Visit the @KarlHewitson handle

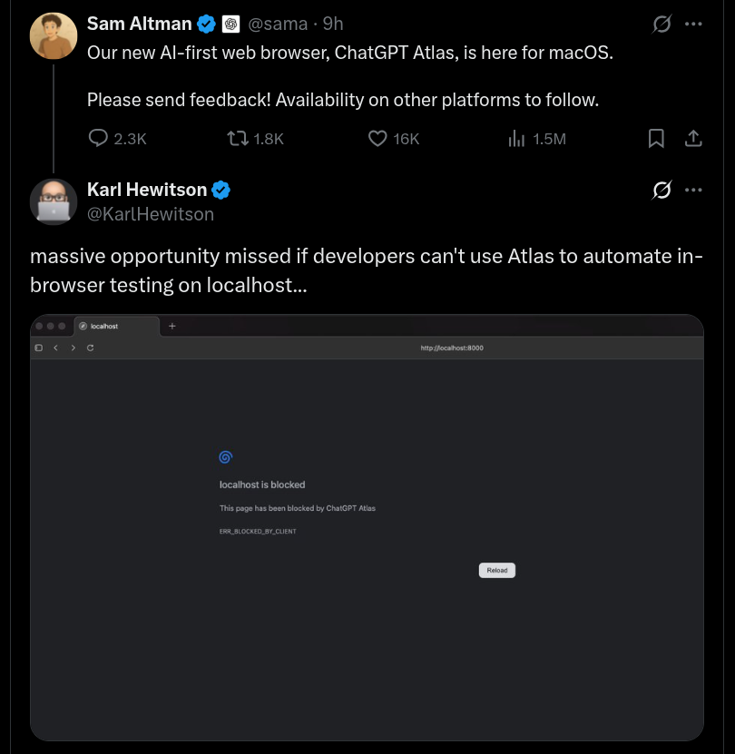tap(151, 214)
